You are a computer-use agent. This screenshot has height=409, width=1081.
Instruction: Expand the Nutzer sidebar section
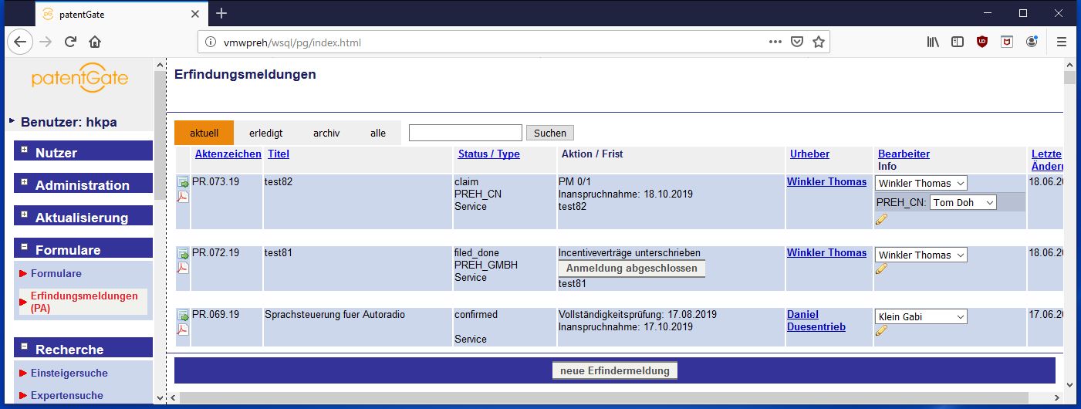coord(25,150)
